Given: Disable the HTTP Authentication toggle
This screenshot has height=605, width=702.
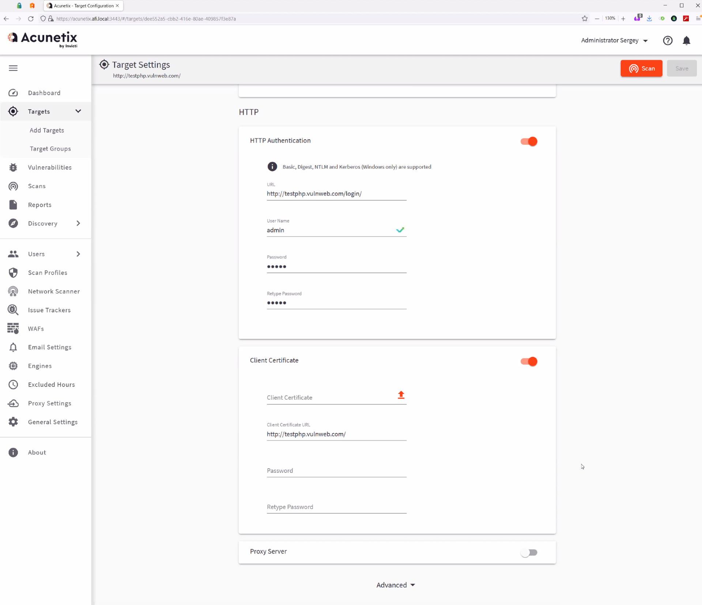Looking at the screenshot, I should 529,141.
